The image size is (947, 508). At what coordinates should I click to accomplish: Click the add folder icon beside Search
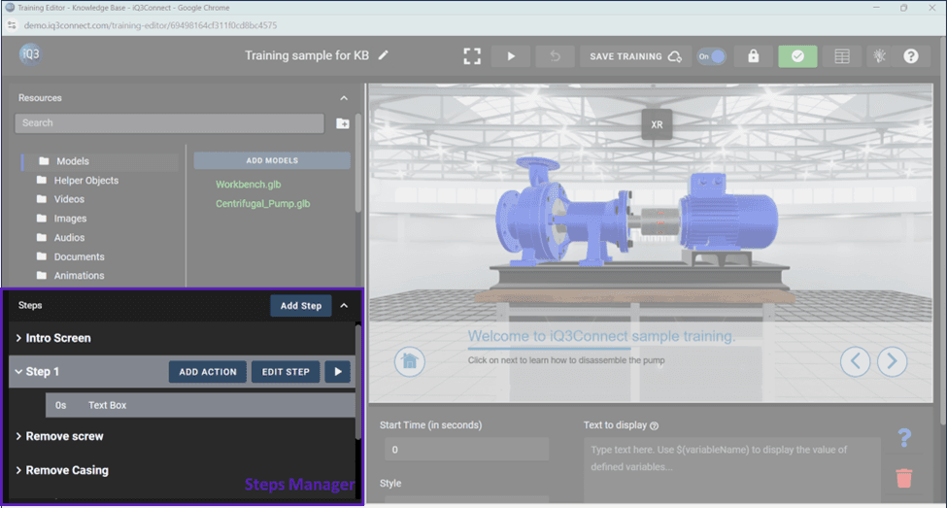tap(343, 123)
